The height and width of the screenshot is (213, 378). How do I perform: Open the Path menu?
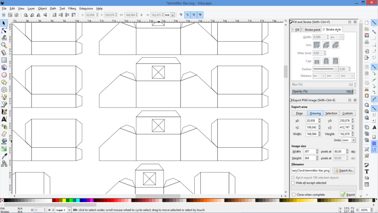pos(53,9)
